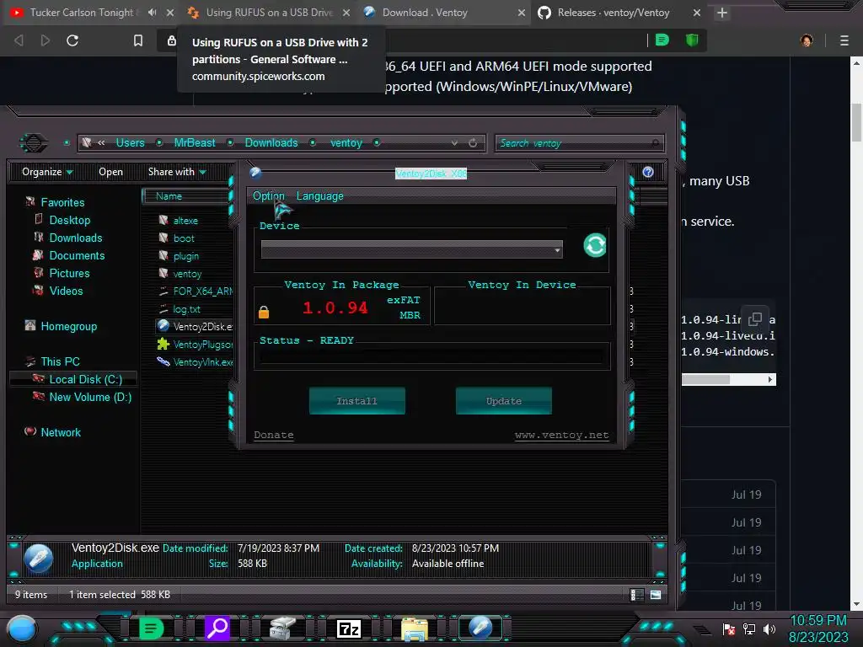Open the Start orb on the taskbar
The image size is (863, 647).
[x=22, y=628]
